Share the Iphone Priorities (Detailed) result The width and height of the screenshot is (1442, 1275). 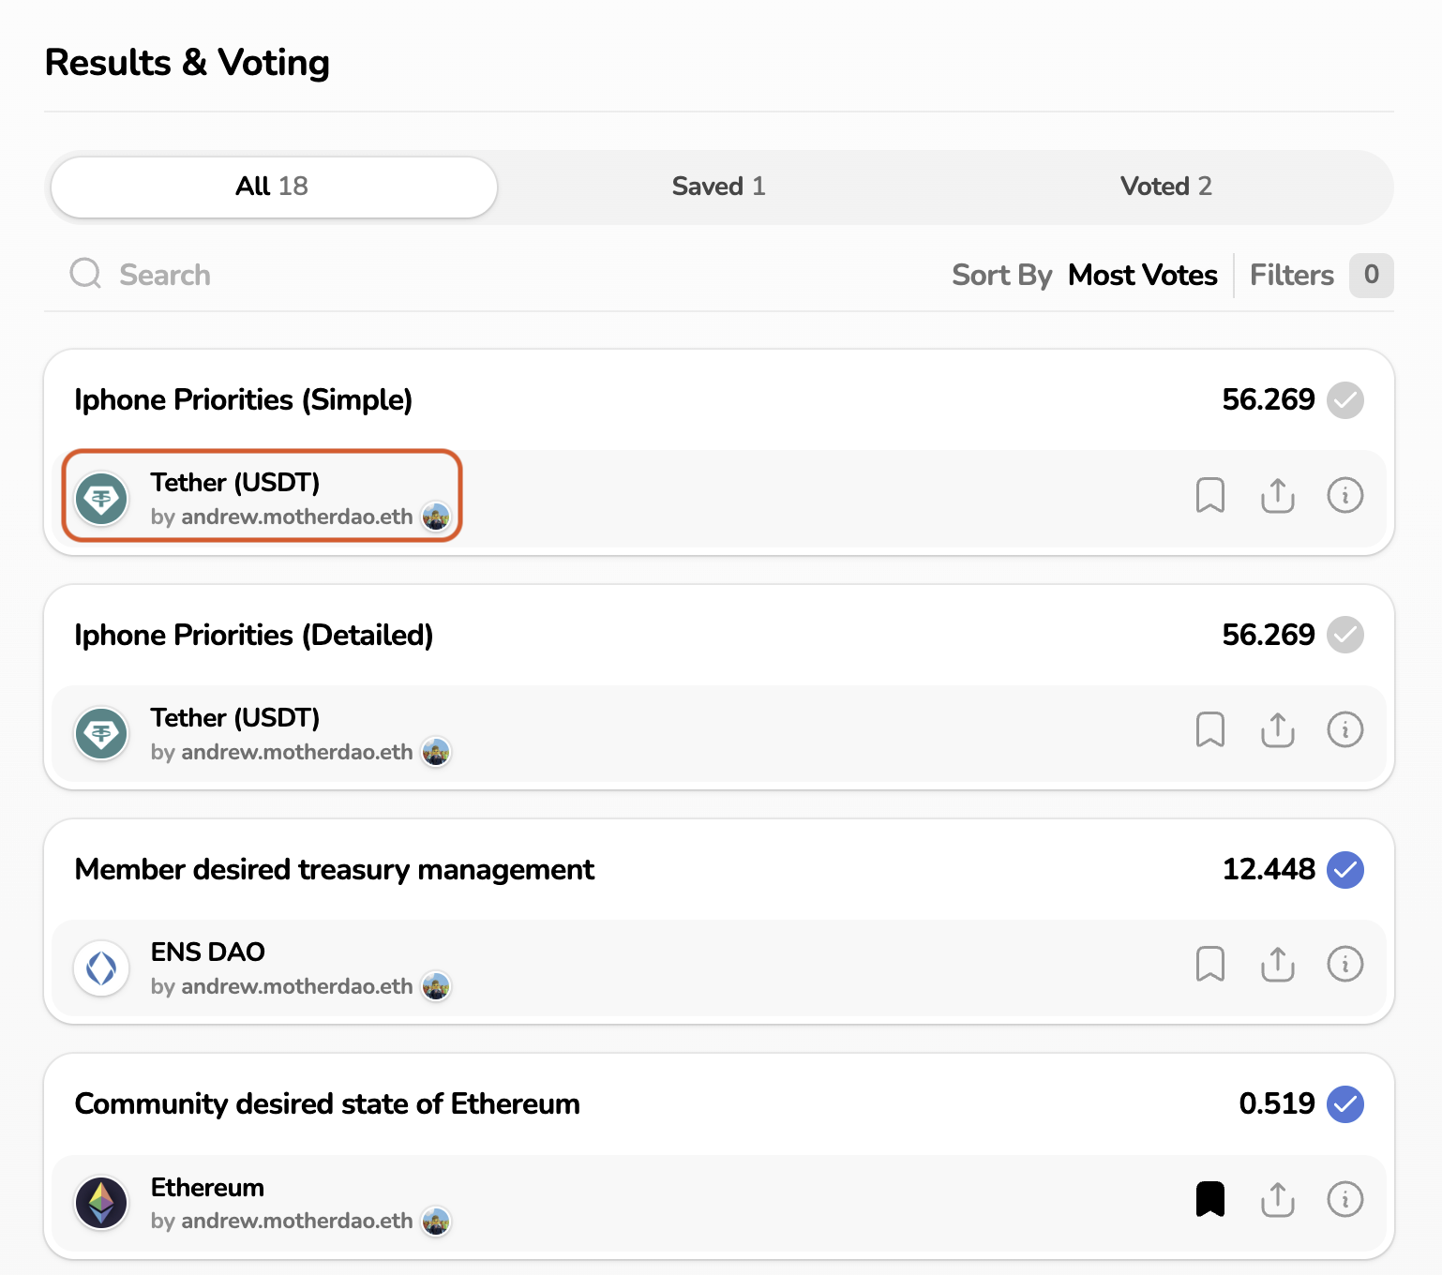tap(1278, 729)
